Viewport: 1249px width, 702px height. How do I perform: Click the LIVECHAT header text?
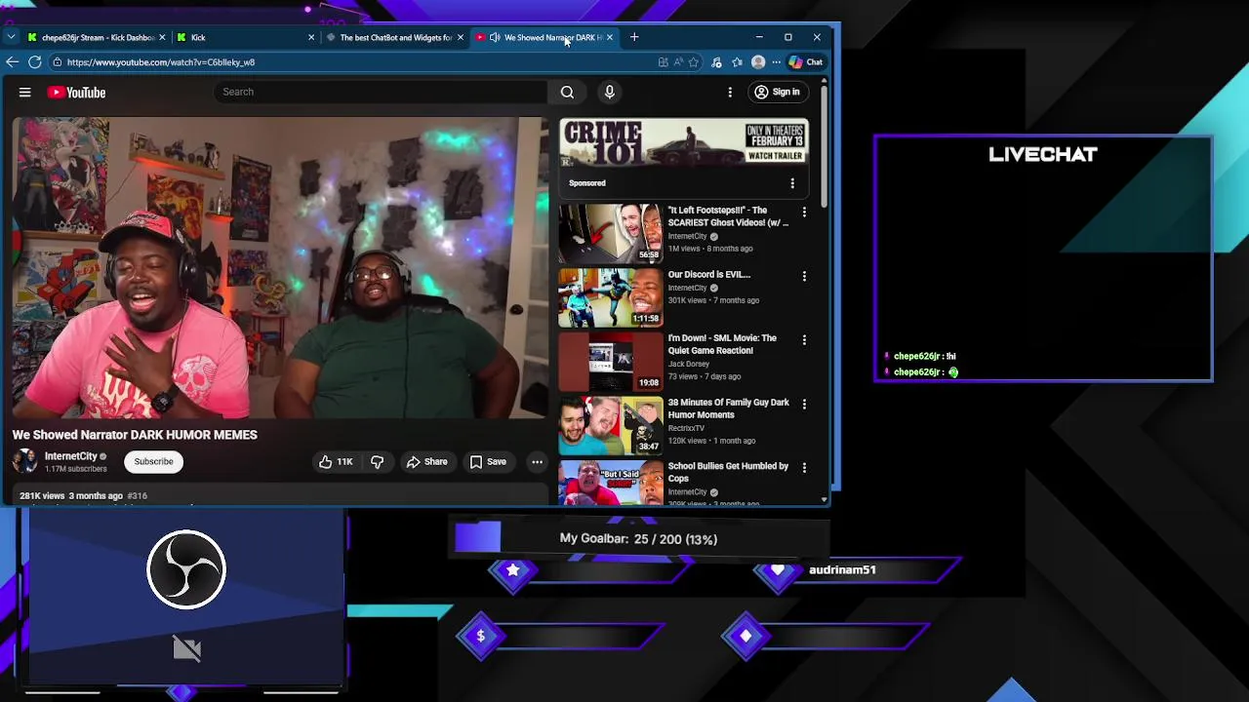coord(1043,154)
